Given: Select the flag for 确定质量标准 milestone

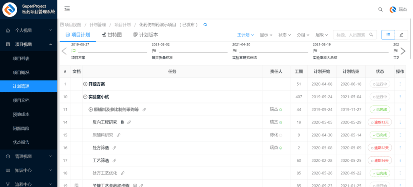Looking at the screenshot, I should [154, 51].
